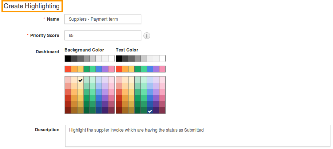
Task: Choose vivid red in Background Color accent row
Action: tap(68, 69)
